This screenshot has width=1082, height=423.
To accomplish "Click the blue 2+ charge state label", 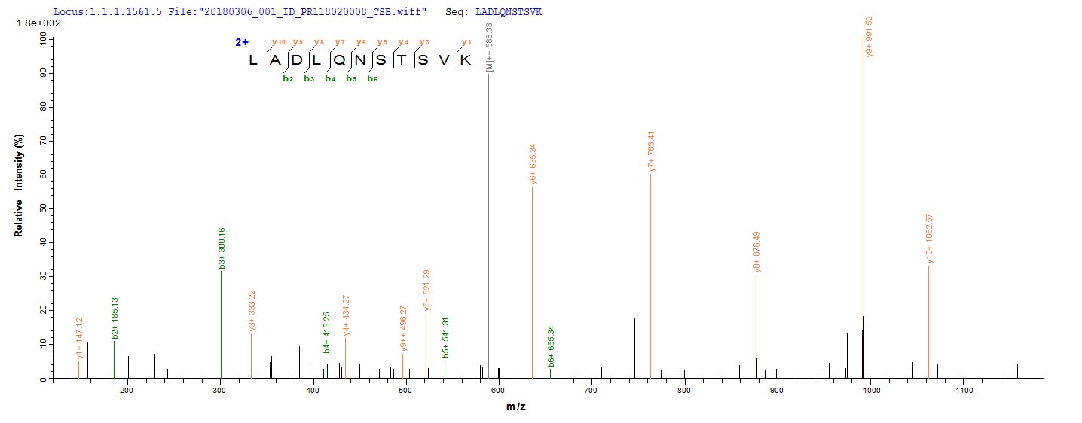I will point(241,43).
